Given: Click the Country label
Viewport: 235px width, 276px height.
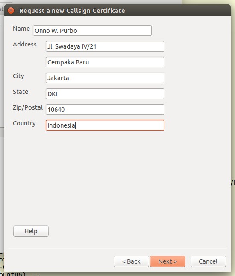Looking at the screenshot, I should (24, 123).
